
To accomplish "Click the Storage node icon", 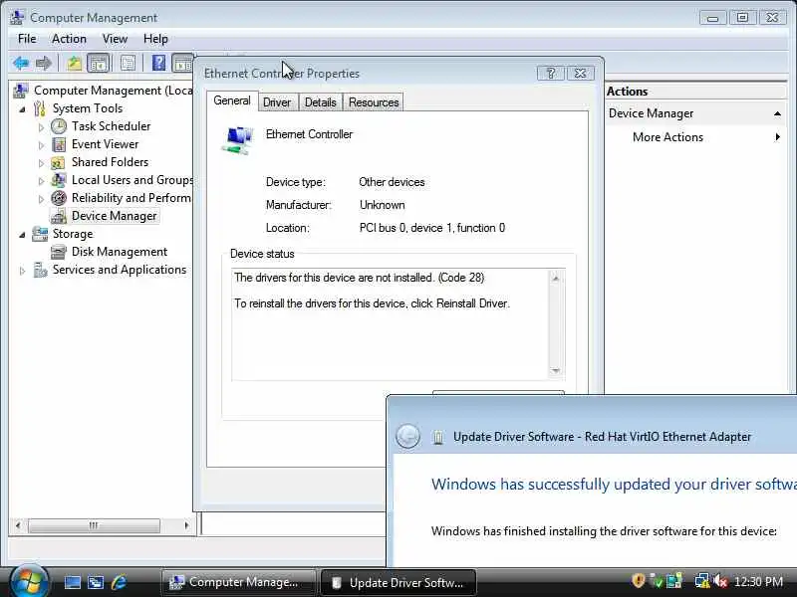I will point(40,234).
